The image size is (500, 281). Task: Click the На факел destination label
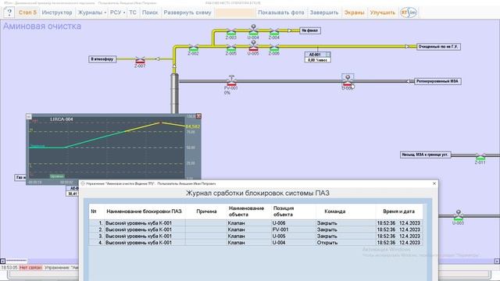pos(310,30)
